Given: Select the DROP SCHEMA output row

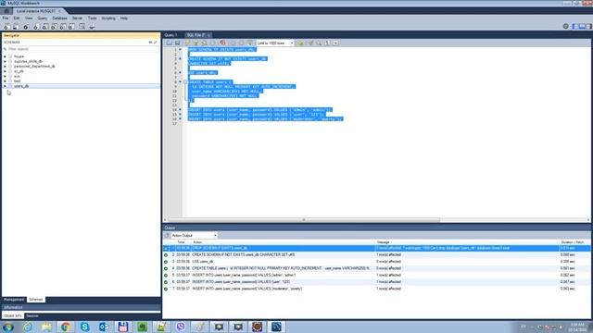Looking at the screenshot, I should (x=376, y=248).
